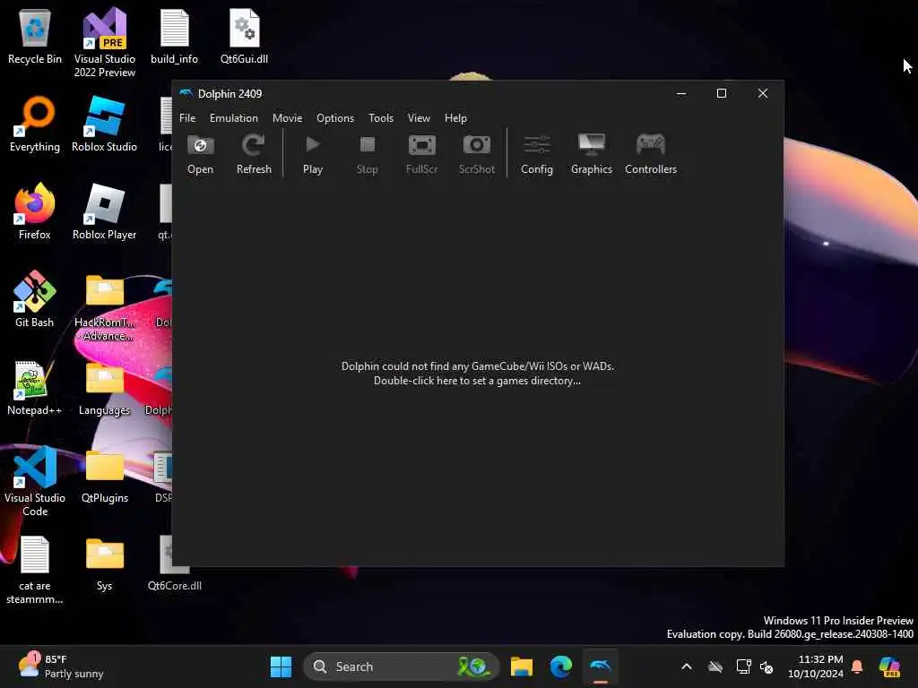Open the Help menu
Screen dimensions: 918x688
click(455, 118)
